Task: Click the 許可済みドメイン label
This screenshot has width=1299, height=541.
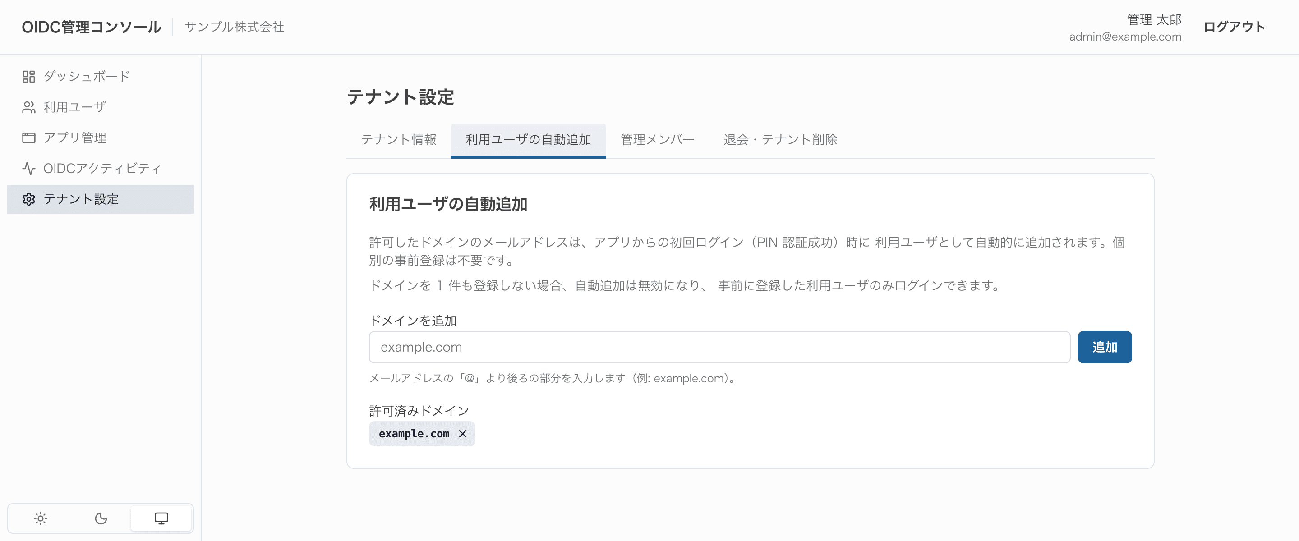Action: pos(419,411)
